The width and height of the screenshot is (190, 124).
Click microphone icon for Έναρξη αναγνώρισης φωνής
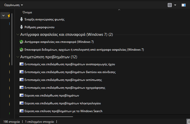(x=22, y=19)
